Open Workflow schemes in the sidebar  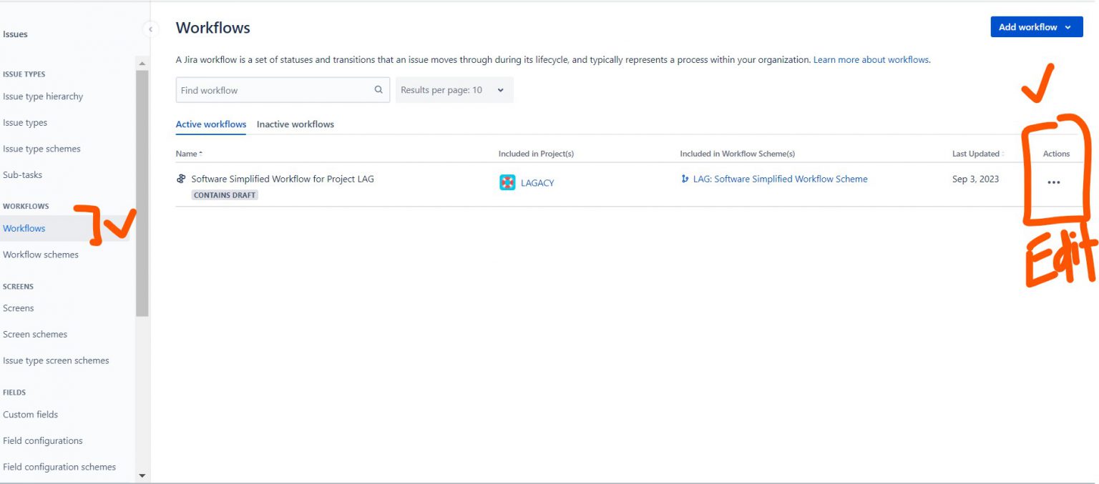pyautogui.click(x=41, y=255)
